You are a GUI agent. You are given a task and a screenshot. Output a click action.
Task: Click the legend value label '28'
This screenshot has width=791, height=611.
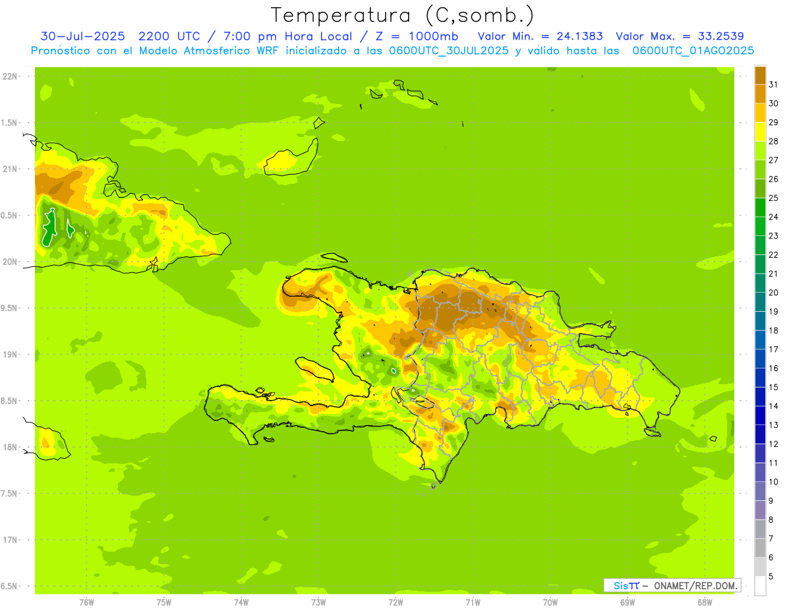point(773,141)
